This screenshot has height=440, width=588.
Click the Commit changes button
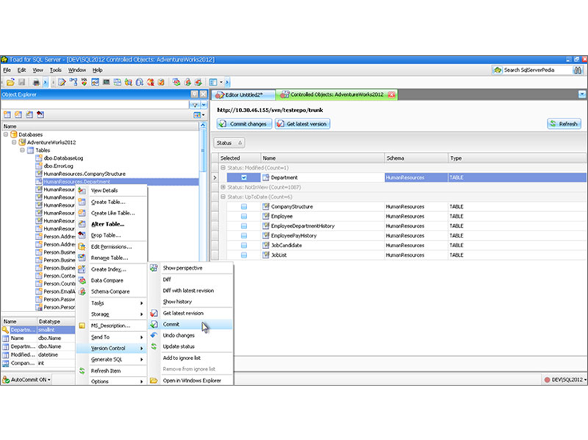[x=244, y=123]
